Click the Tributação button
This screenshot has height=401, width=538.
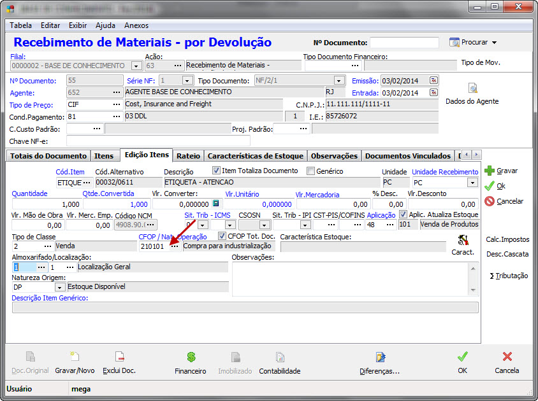tap(508, 276)
